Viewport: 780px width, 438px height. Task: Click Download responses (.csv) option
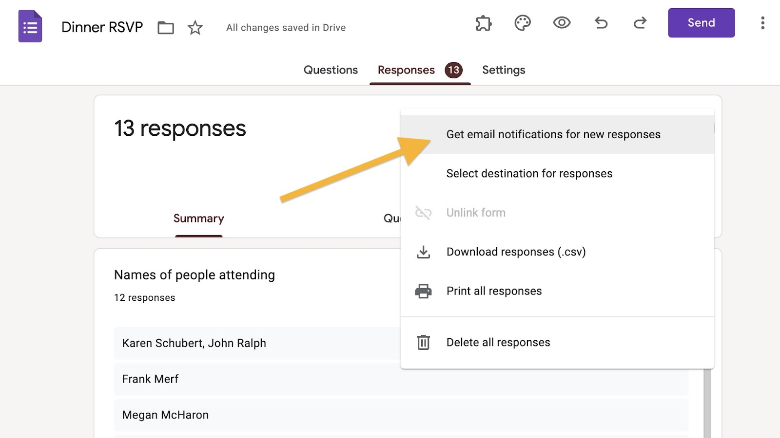(x=516, y=252)
